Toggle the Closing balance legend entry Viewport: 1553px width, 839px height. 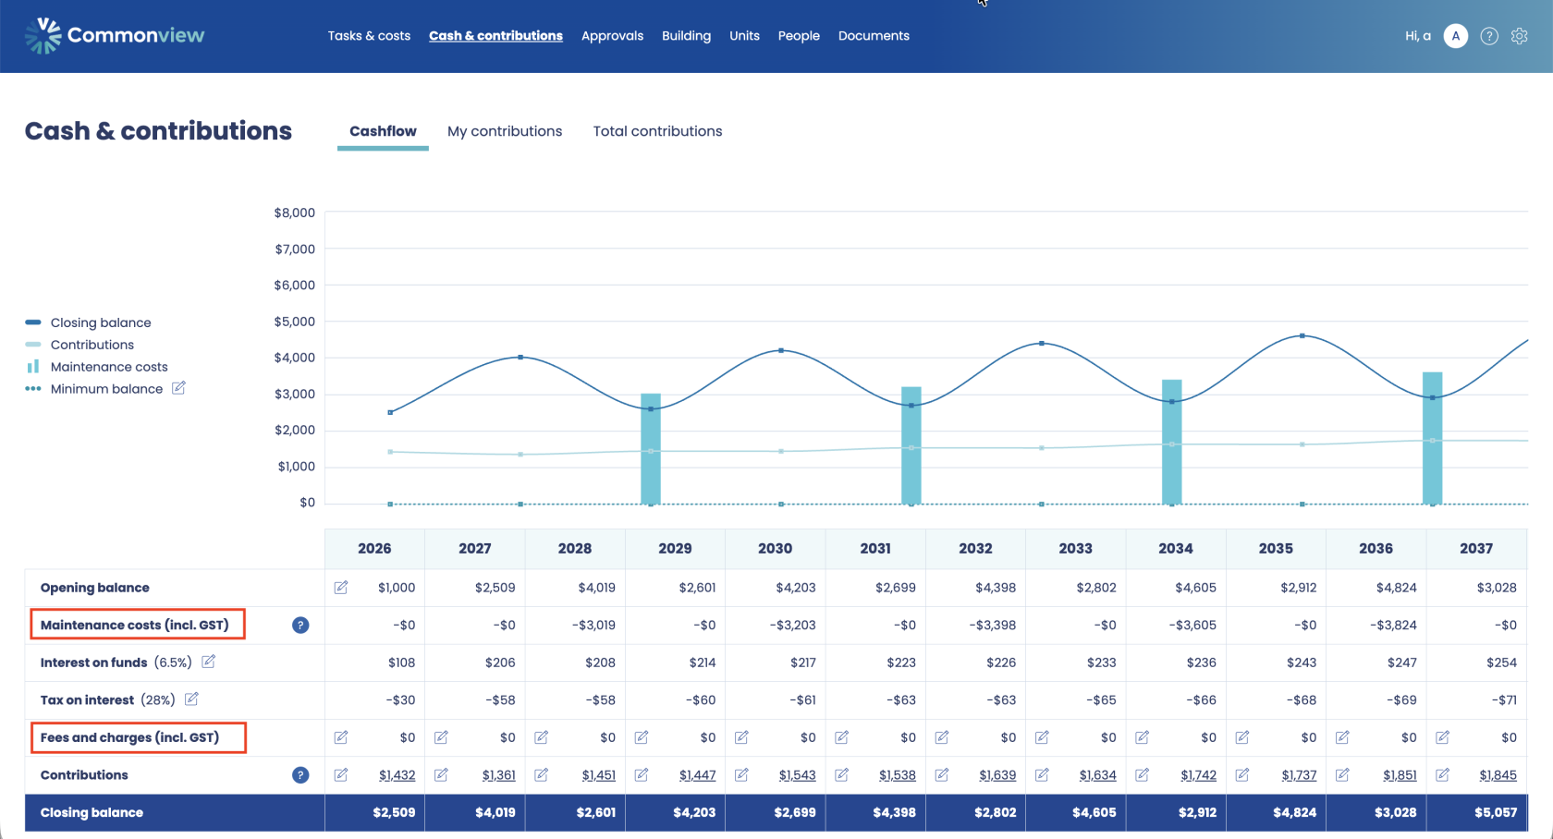point(89,322)
